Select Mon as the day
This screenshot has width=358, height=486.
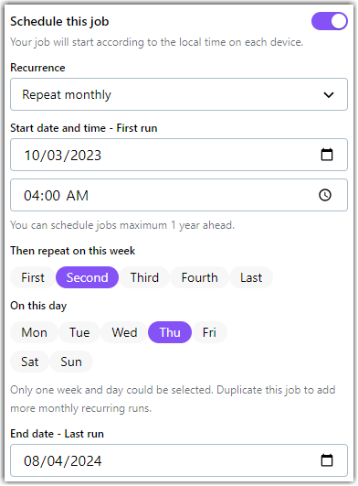click(x=34, y=332)
